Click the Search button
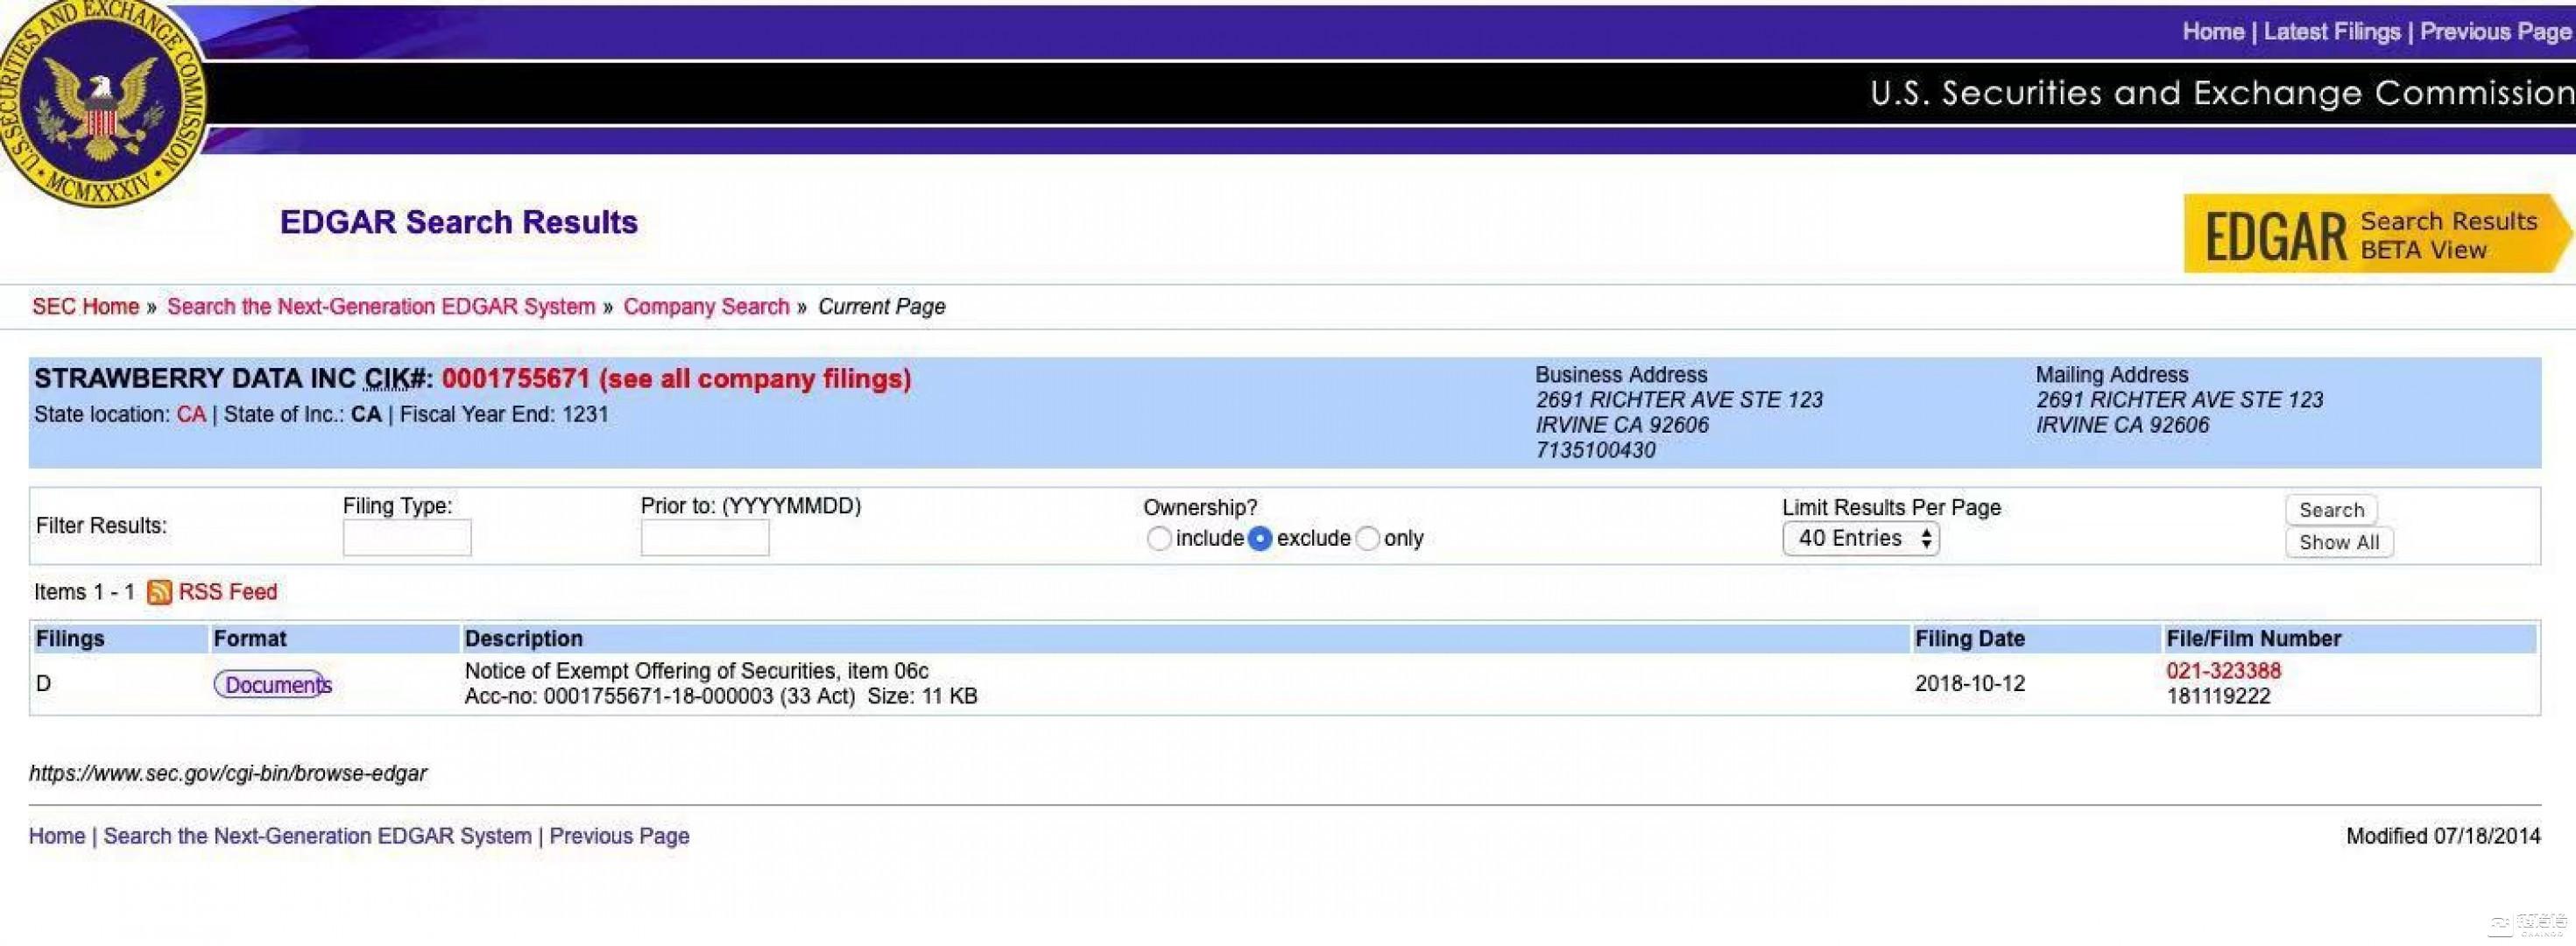Screen dimensions: 2576x946 (x=2331, y=510)
